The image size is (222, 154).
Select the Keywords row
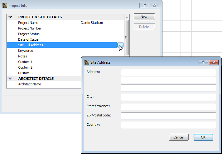(x=65, y=51)
